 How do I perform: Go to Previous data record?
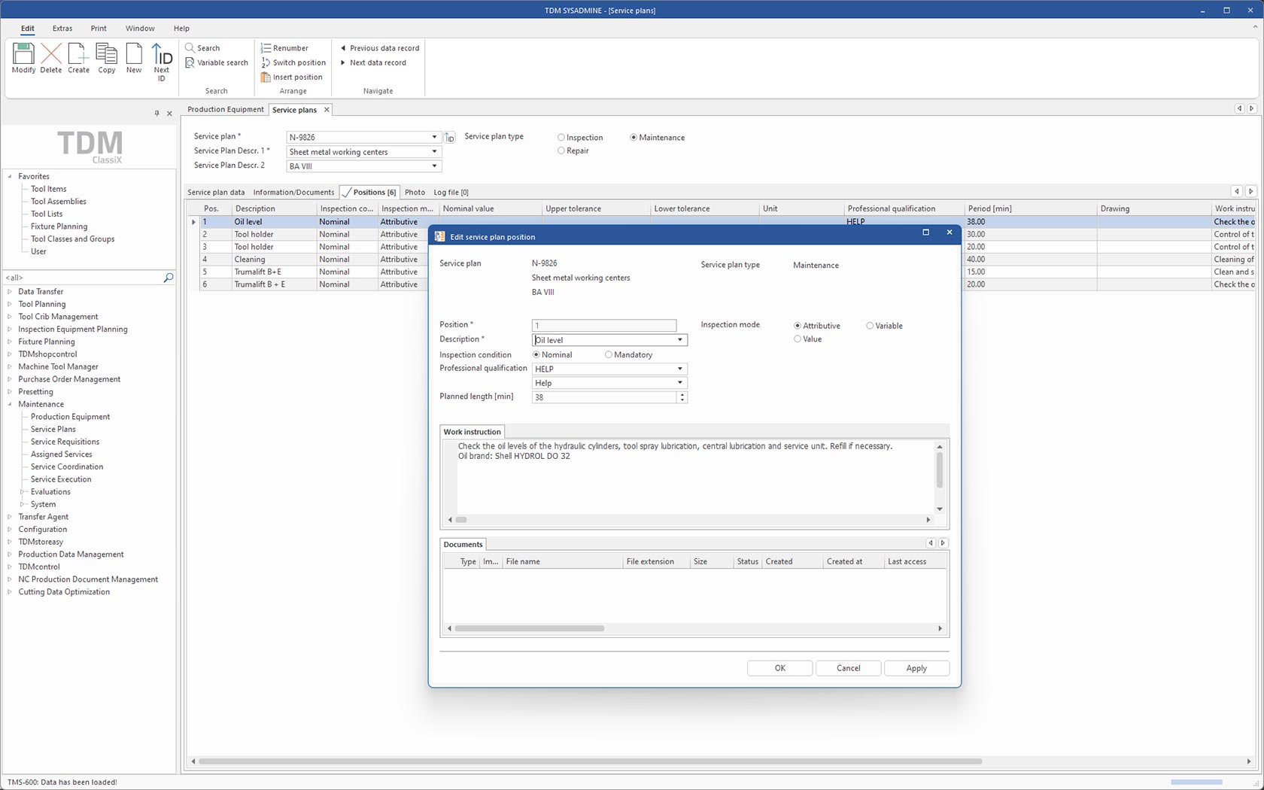[x=379, y=48]
